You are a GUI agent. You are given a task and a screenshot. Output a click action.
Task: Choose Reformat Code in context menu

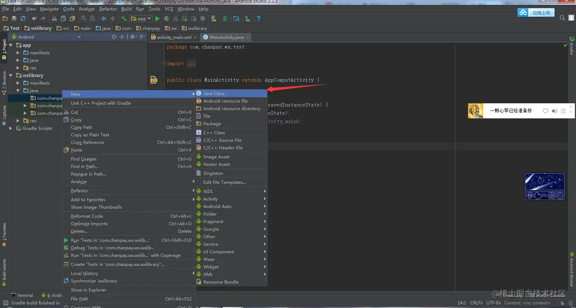point(128,216)
